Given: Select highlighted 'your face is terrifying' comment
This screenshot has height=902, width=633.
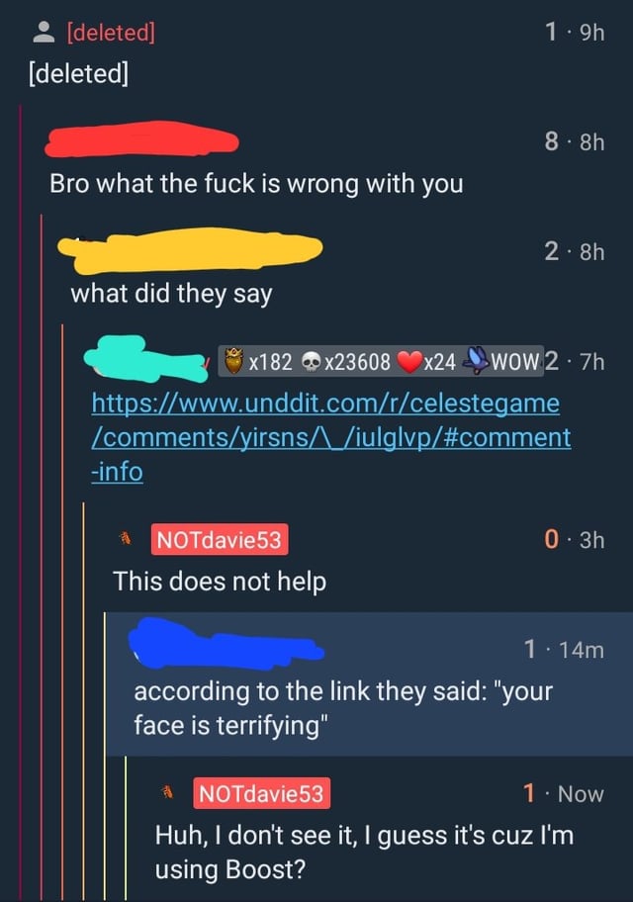Looking at the screenshot, I should 369,683.
